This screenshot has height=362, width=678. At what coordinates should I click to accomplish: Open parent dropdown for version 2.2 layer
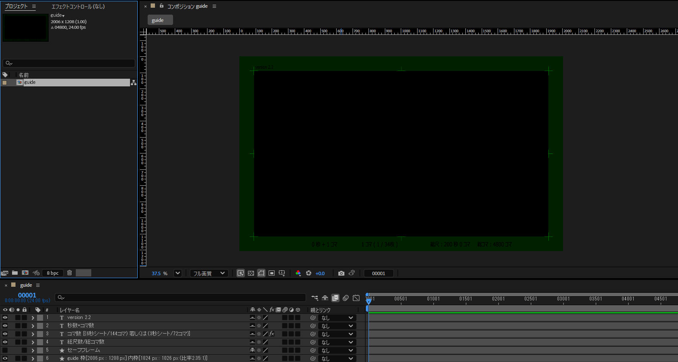pyautogui.click(x=338, y=318)
